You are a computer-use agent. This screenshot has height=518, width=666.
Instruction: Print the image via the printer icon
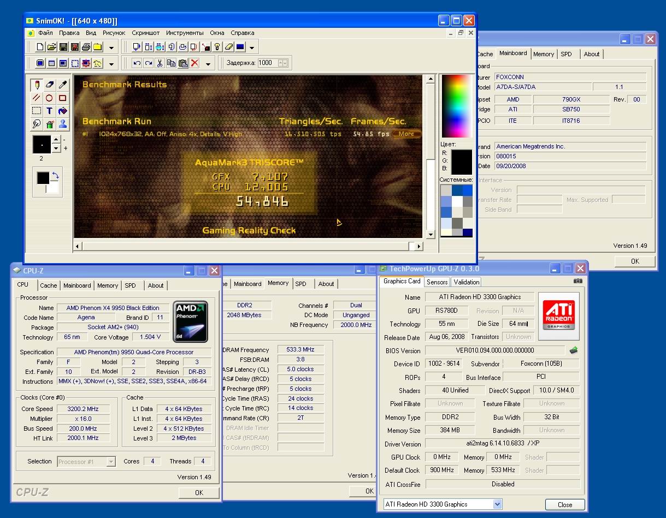tap(86, 47)
